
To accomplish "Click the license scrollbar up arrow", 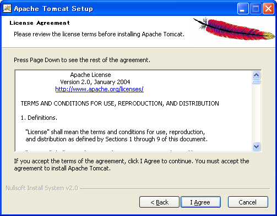I will click(x=256, y=75).
